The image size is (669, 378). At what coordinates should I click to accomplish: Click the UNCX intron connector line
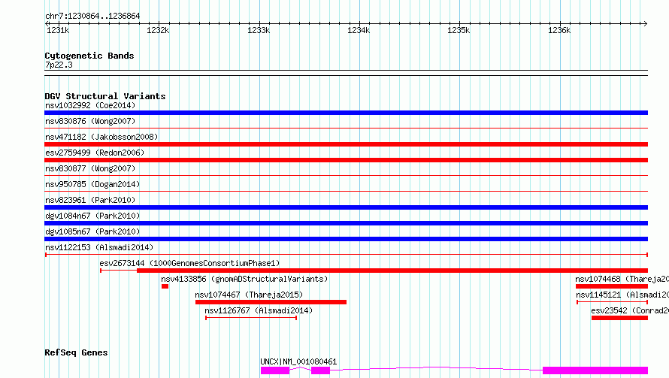point(435,367)
